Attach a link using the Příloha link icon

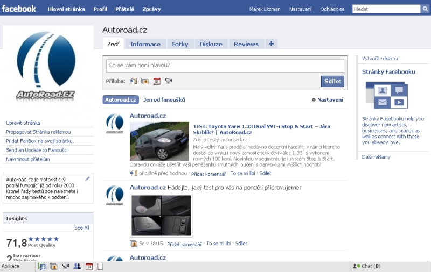[x=133, y=81]
